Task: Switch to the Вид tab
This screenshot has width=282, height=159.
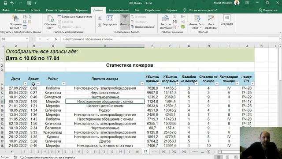Action: click(x=137, y=10)
